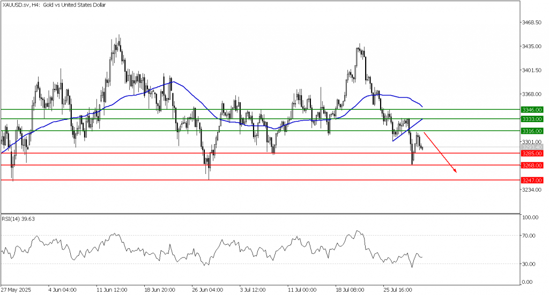
Task: Click the 3468.50 price axis value
Action: 532,22
